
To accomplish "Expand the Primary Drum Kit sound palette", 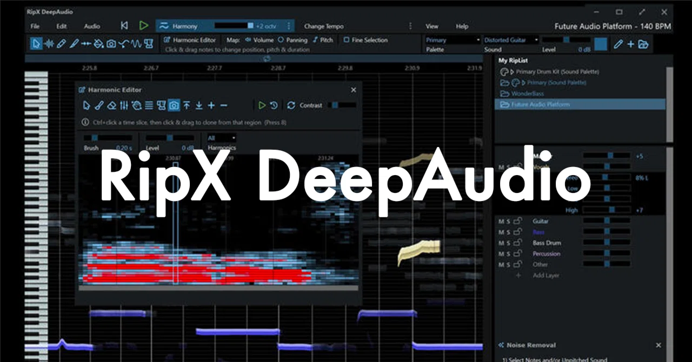I will [x=512, y=71].
